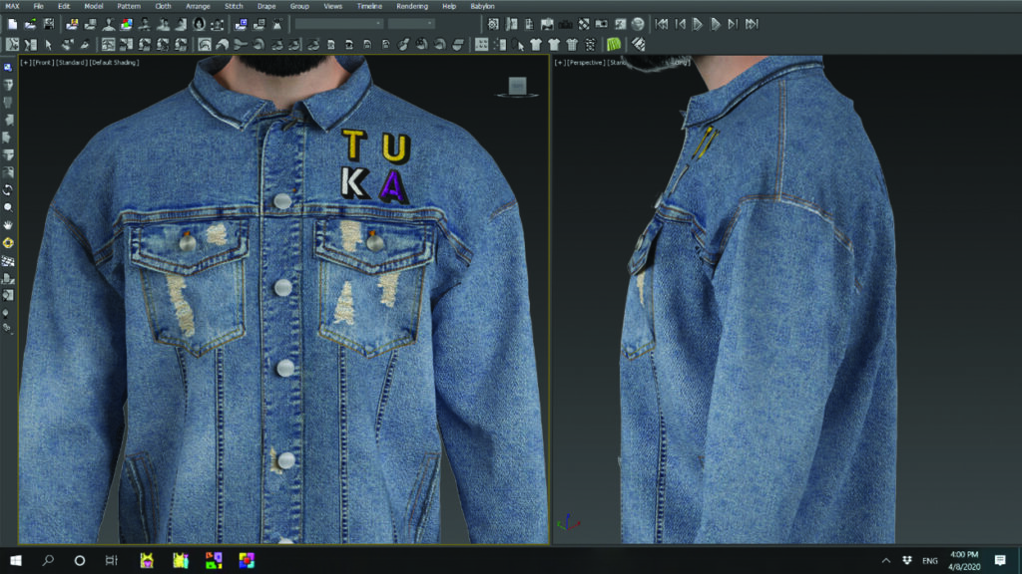Viewport: 1022px width, 574px height.
Task: Click the ViewCube in front viewport
Action: point(517,87)
